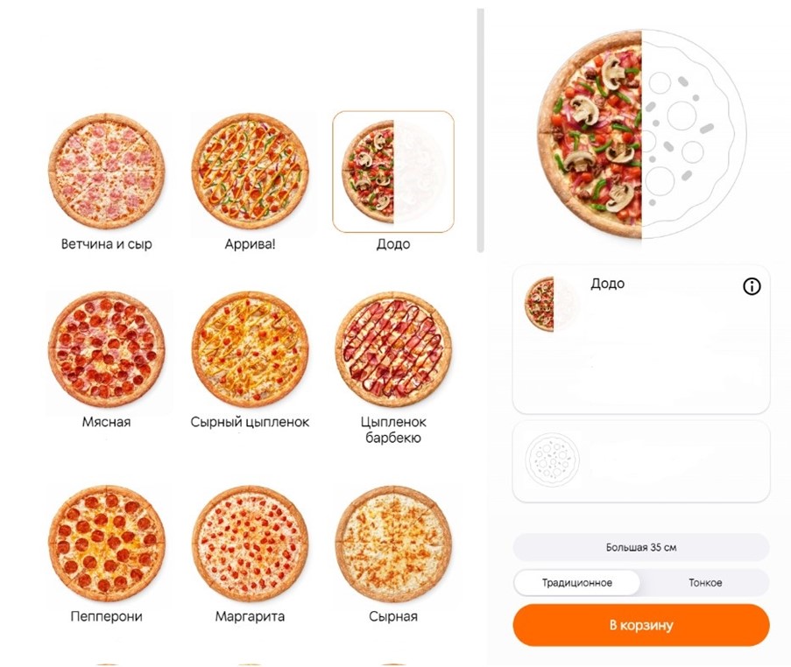
Task: Select the Ветчина и сыр pizza
Action: pyautogui.click(x=106, y=171)
